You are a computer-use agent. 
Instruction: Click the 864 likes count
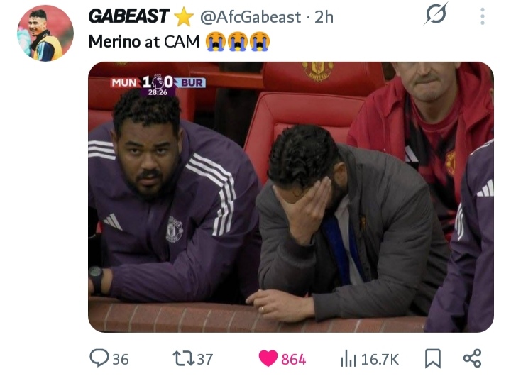click(x=294, y=359)
